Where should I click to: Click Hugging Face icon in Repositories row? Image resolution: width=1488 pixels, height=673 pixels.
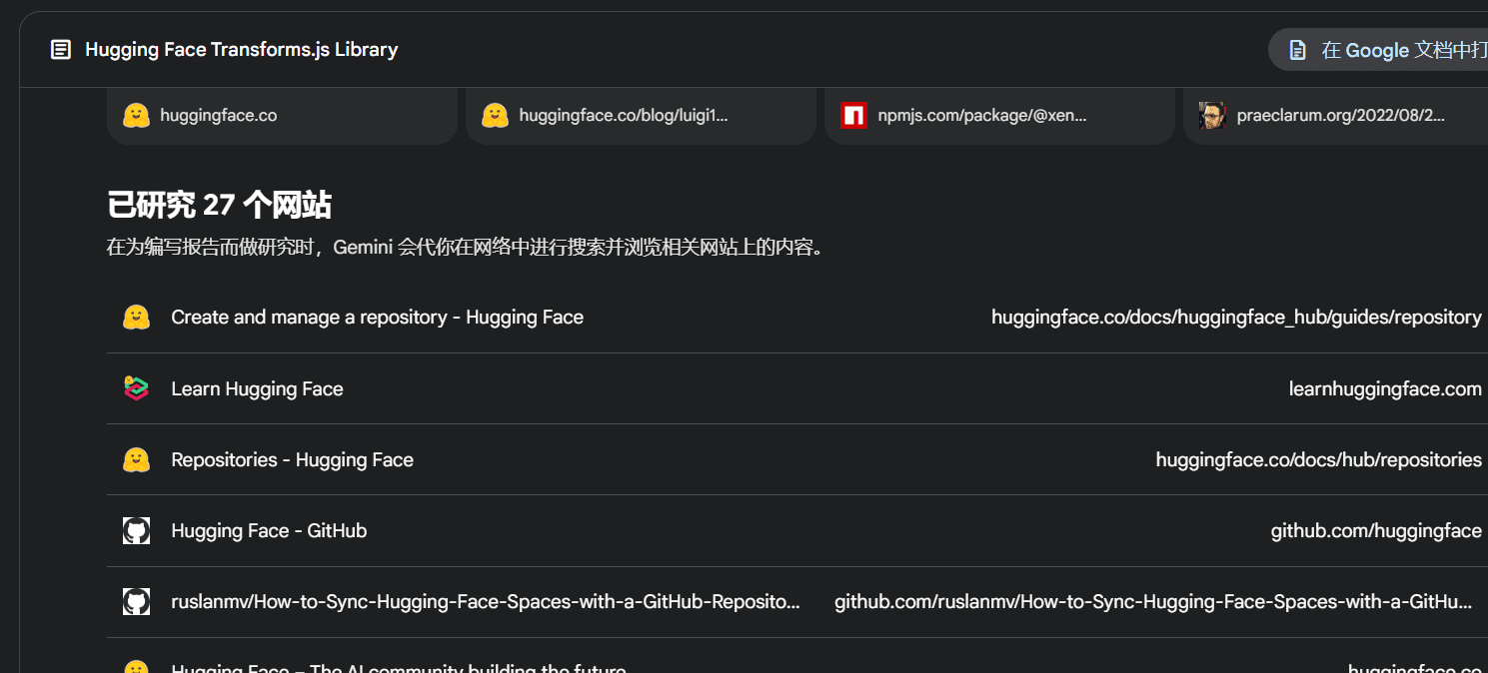pos(136,459)
